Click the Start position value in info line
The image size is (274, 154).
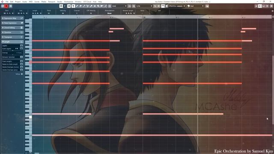(9, 13)
